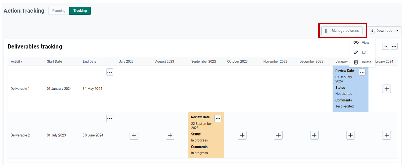The height and width of the screenshot is (166, 404).
Task: Open Deliverable 2 row options menu
Action: point(110,118)
